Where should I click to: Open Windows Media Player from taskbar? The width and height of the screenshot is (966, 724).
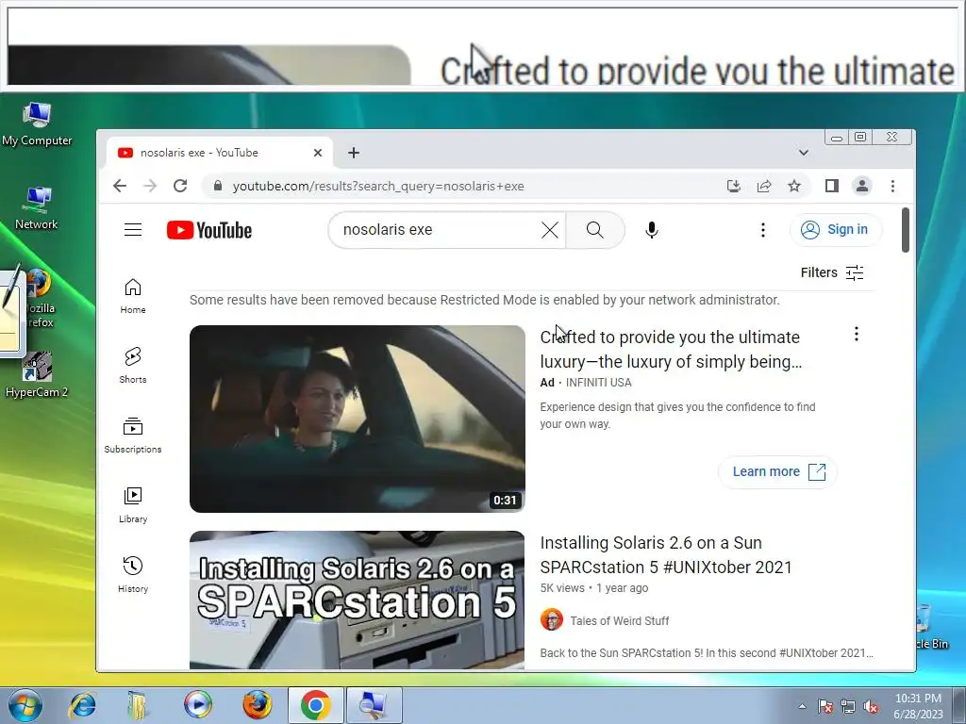tap(198, 705)
